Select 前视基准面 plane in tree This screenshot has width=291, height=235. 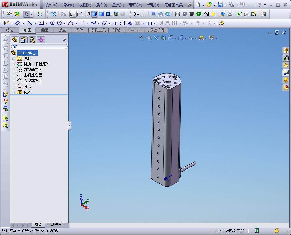[33, 70]
